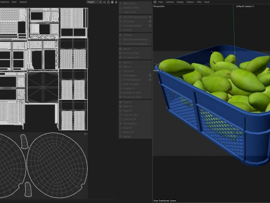270x203 pixels.
Task: Open the viewport Options menu
Action: tap(190, 2)
